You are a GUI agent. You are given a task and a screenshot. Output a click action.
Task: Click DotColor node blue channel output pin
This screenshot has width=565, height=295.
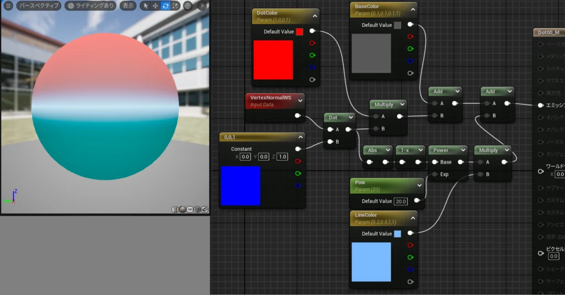(x=312, y=68)
